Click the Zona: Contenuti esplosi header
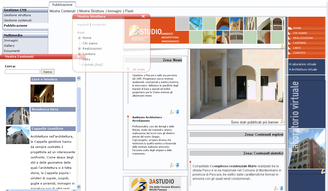 coord(236,134)
